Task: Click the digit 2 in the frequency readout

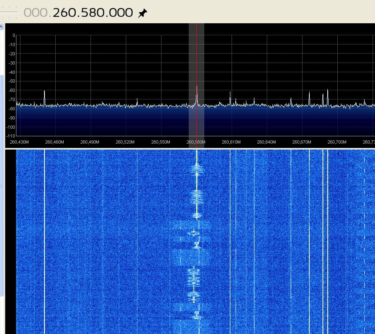Action: (56, 12)
